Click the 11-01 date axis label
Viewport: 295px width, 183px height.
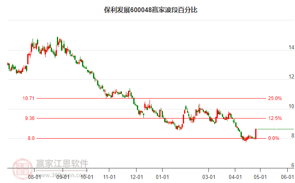click(x=109, y=177)
